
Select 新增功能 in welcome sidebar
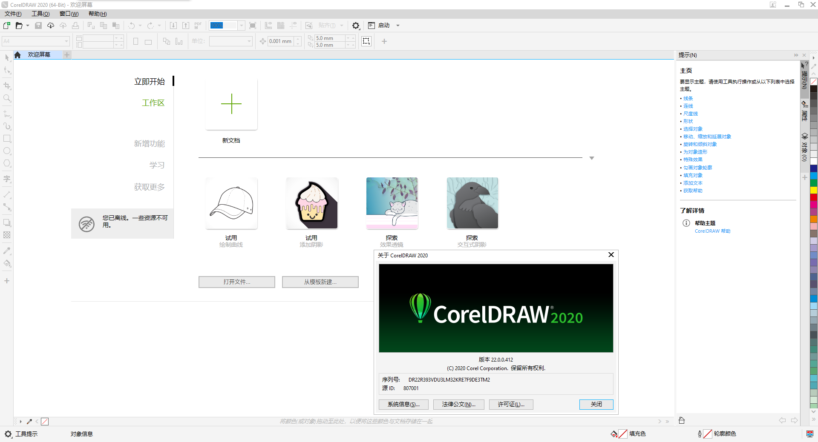click(x=149, y=144)
